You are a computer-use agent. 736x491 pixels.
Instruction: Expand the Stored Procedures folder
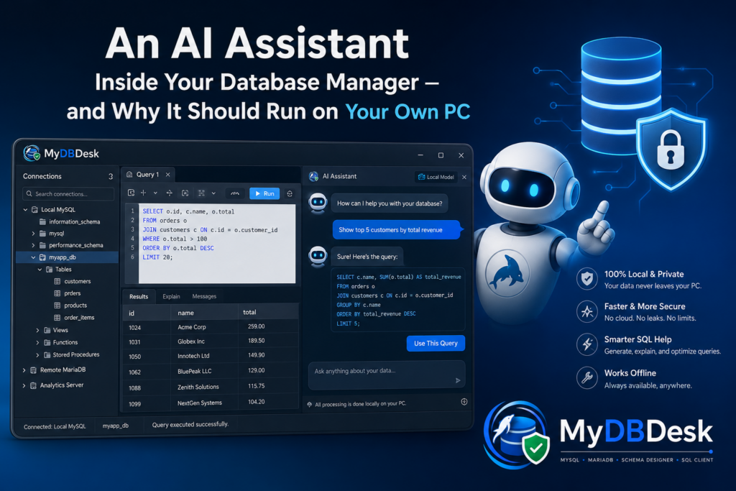click(37, 355)
